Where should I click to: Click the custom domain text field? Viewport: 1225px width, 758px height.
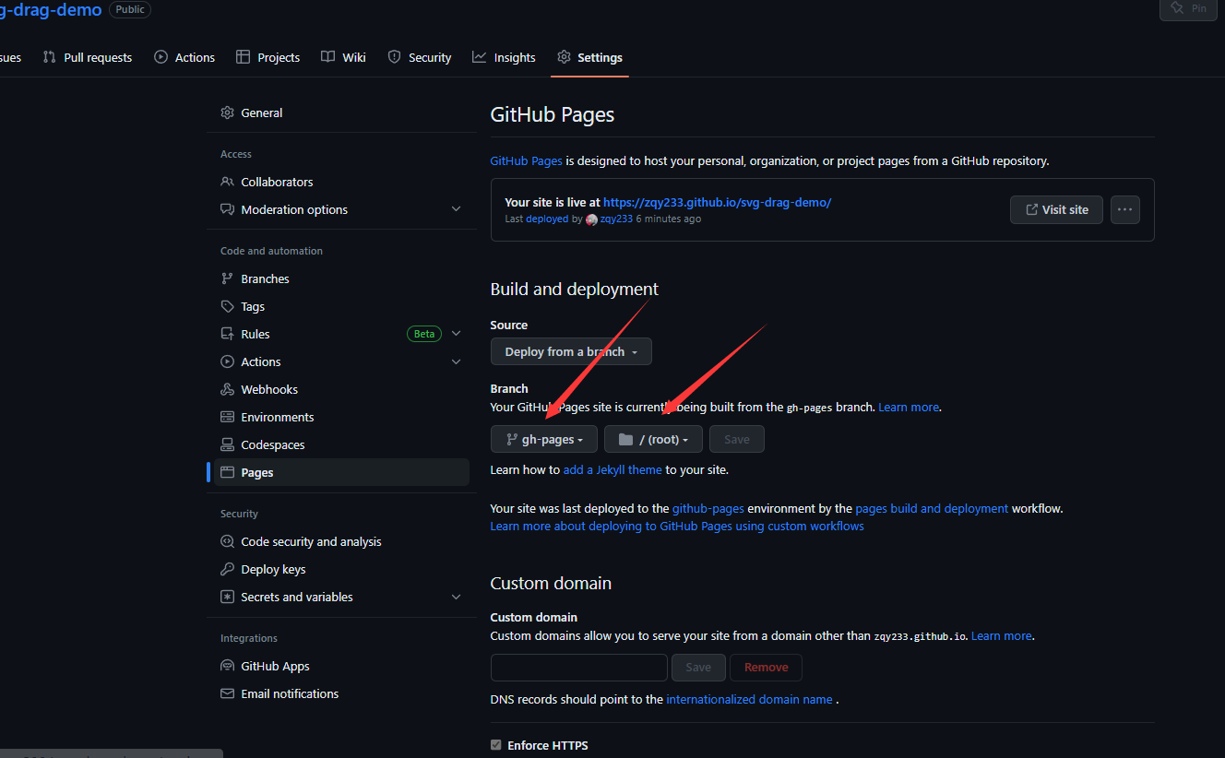(579, 667)
